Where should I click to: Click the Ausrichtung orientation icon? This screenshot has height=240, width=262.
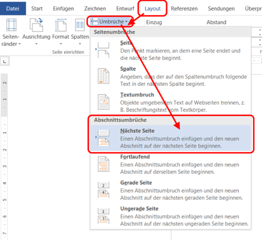pyautogui.click(x=36, y=25)
